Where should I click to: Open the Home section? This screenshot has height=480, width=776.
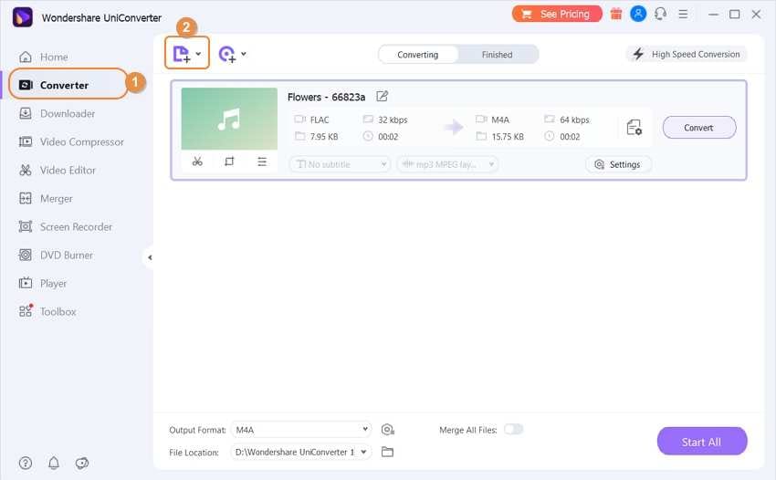[54, 57]
